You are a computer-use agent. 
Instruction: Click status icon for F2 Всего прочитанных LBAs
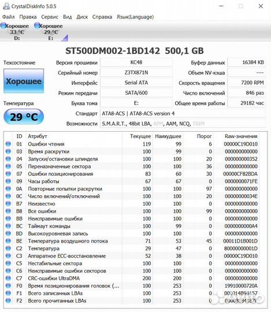(8, 300)
